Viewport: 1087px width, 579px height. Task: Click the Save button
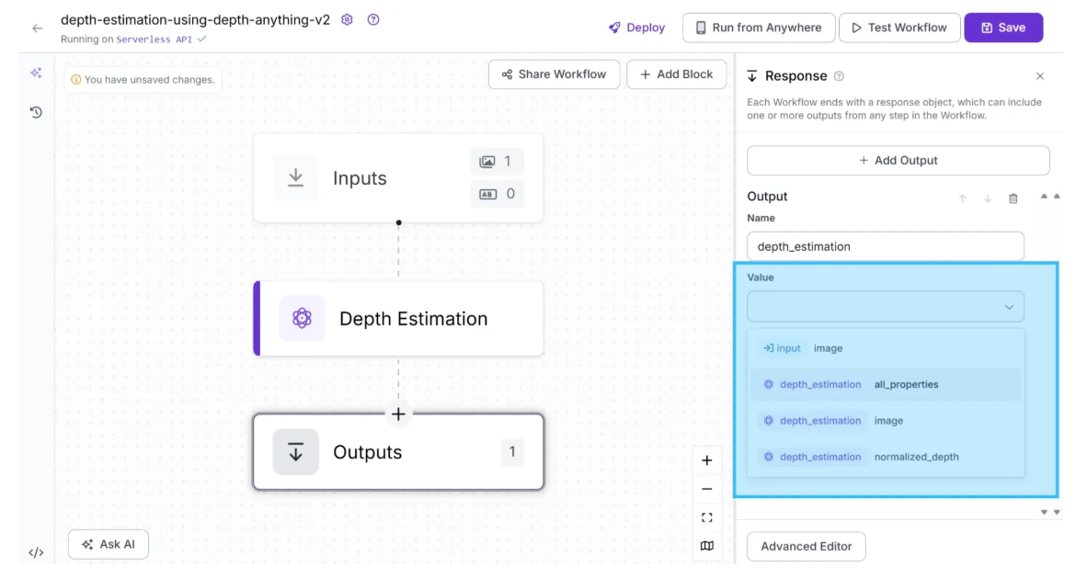click(x=1002, y=28)
